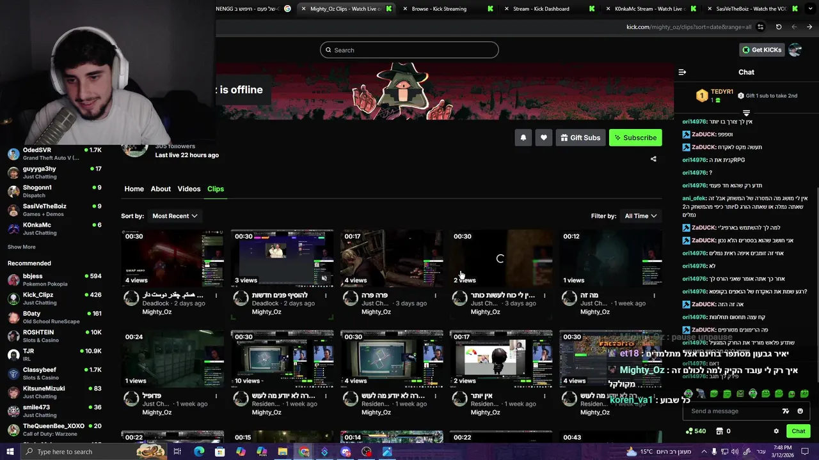
Task: Collapse the chat panel with the arrow icon
Action: [x=682, y=72]
